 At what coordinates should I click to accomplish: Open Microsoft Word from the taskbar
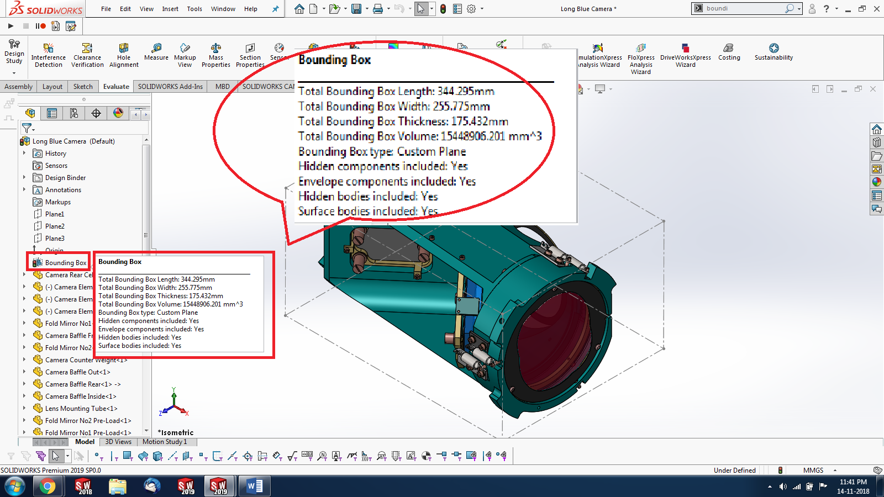[254, 486]
